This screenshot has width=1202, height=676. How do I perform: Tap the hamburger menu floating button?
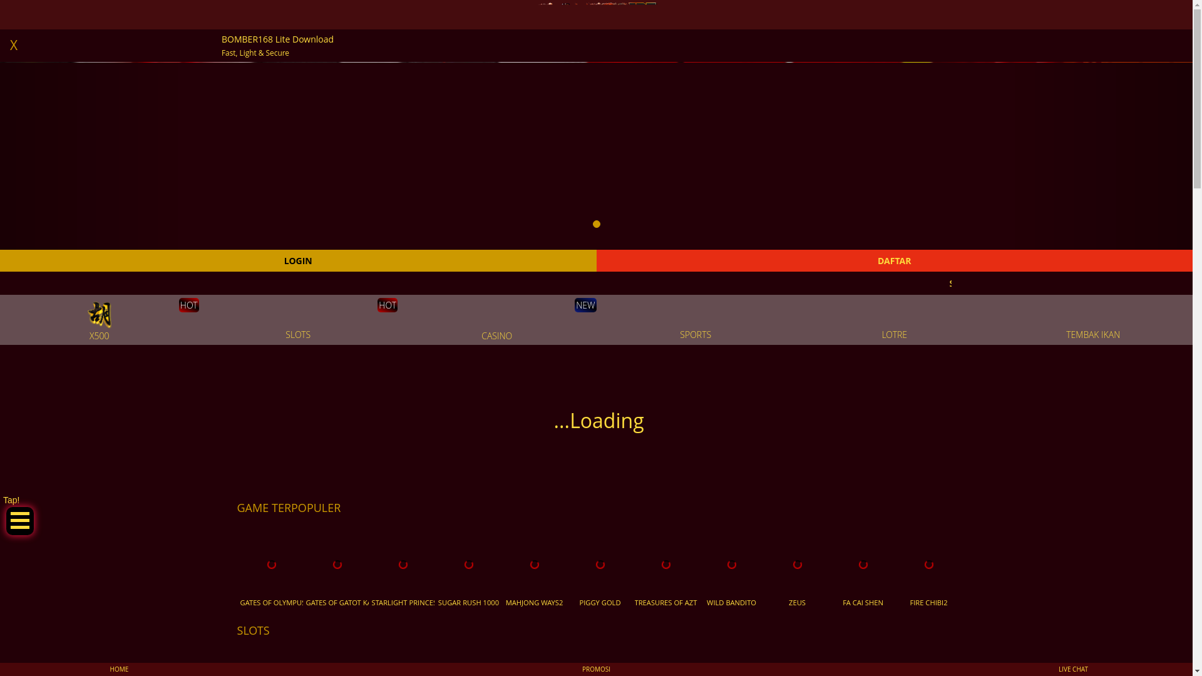(20, 521)
